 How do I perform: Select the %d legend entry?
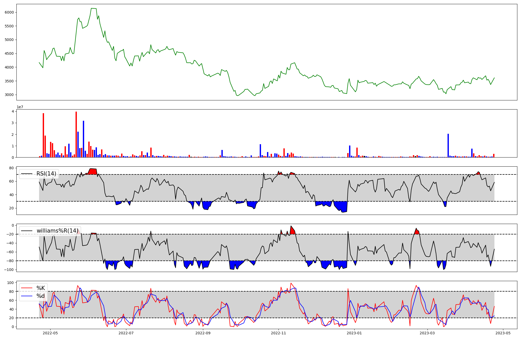tap(41, 296)
